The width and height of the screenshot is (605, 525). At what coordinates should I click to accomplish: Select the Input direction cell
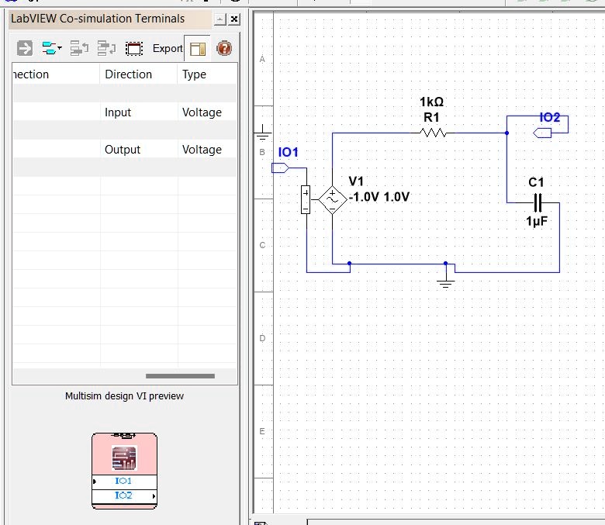[118, 112]
